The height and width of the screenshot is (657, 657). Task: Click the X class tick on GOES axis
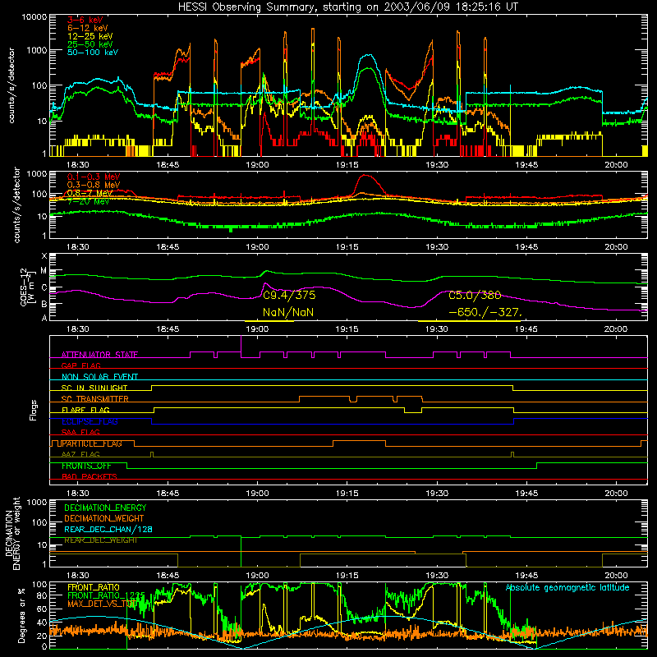[x=44, y=256]
